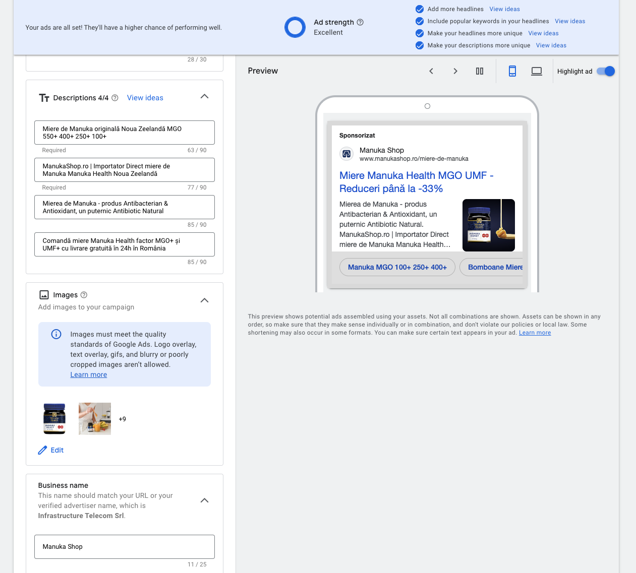Open Descriptions help icon
Viewport: 636px width, 573px height.
pyautogui.click(x=115, y=98)
